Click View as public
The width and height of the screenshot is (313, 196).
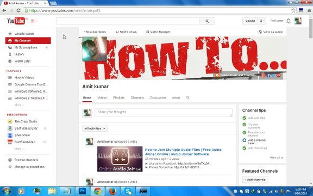(271, 32)
